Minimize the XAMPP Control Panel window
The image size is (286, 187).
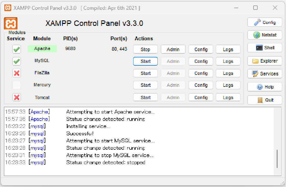(236, 8)
